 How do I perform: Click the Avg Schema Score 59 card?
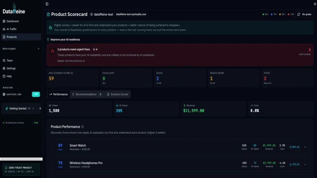[73, 78]
